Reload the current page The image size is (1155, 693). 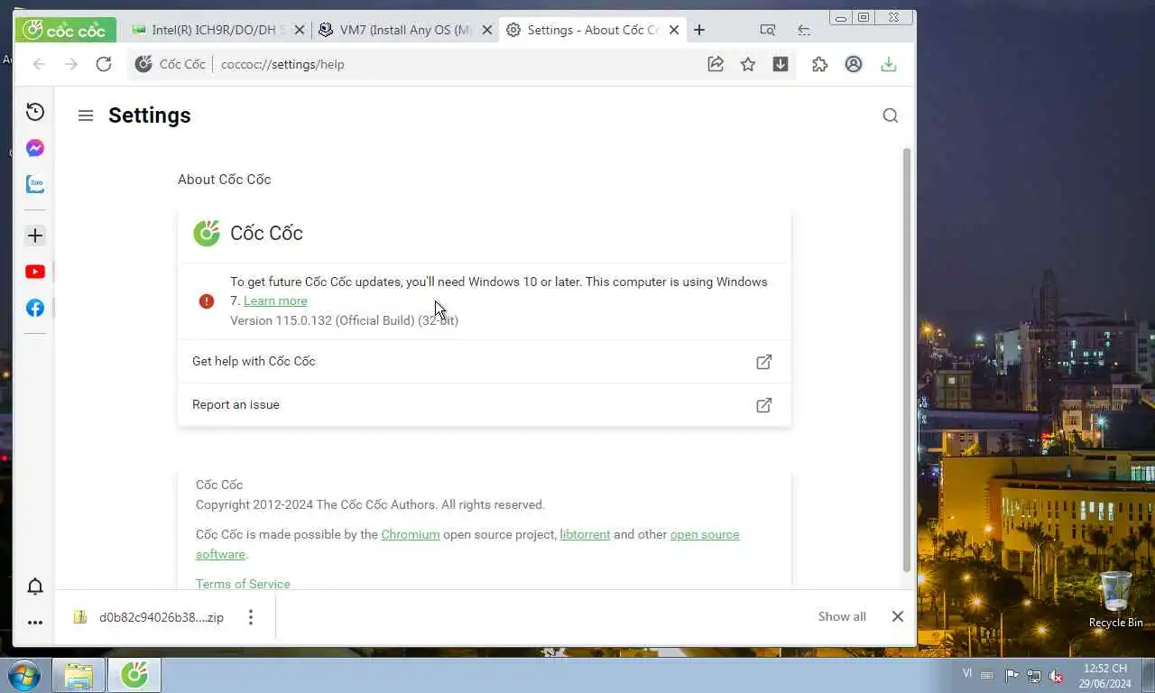pyautogui.click(x=104, y=64)
